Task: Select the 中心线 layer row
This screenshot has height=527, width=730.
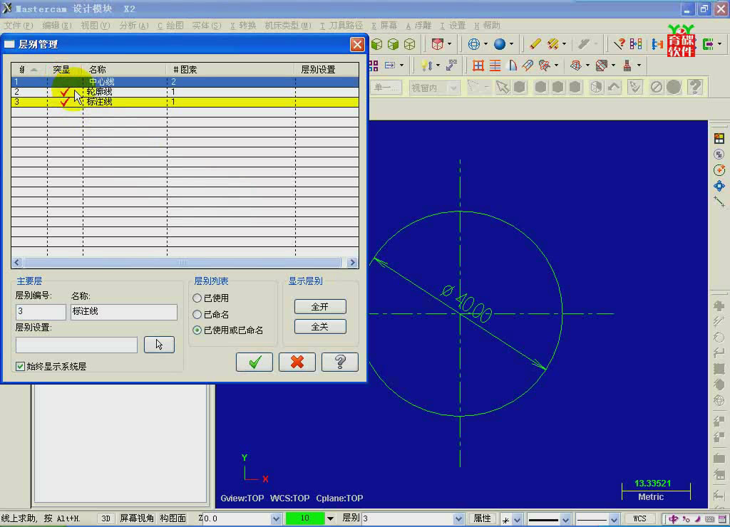Action: pyautogui.click(x=185, y=82)
